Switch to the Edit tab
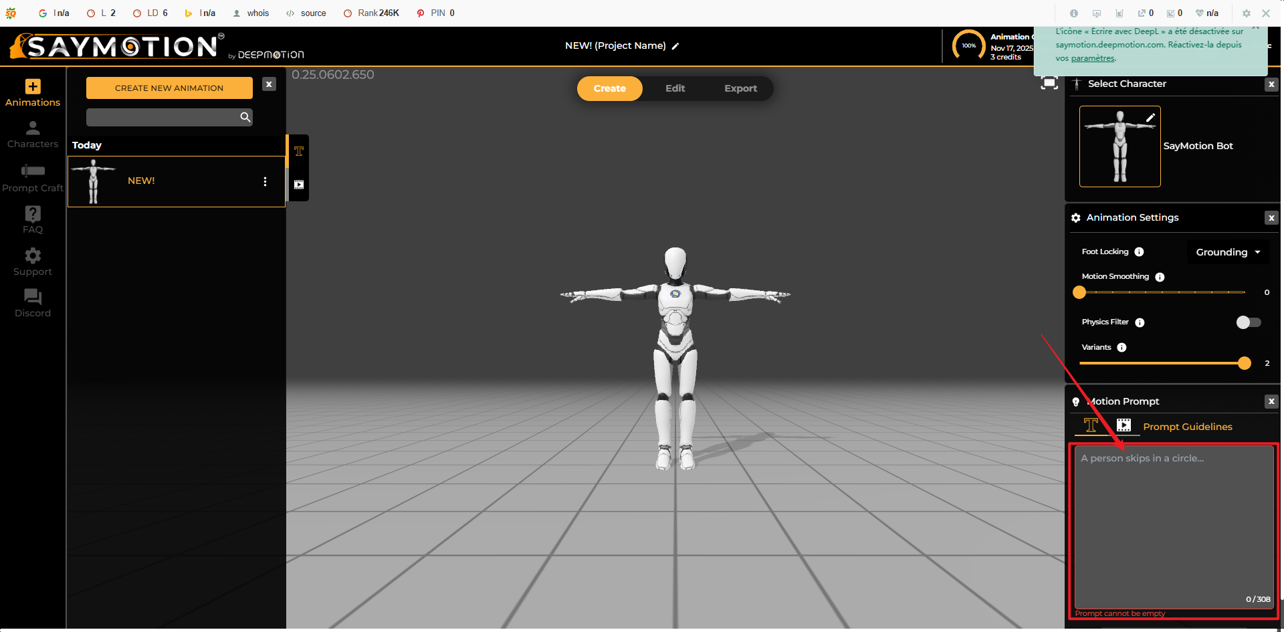This screenshot has height=632, width=1284. pyautogui.click(x=675, y=88)
